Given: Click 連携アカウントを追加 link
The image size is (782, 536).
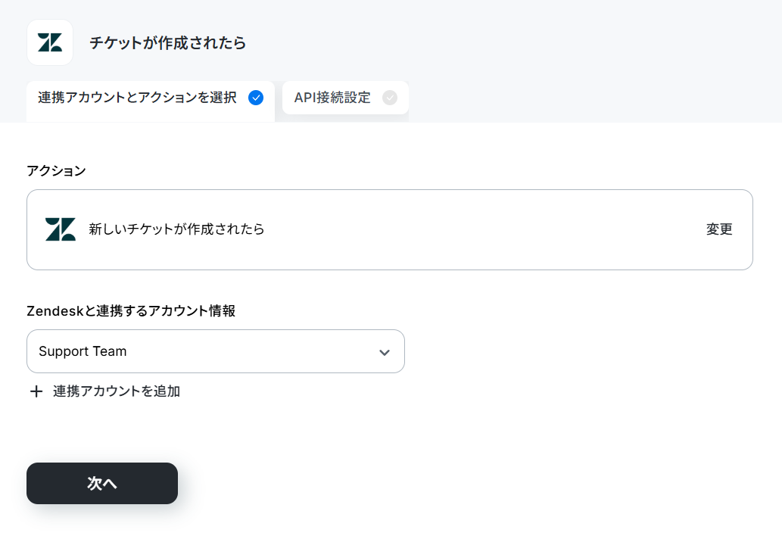Looking at the screenshot, I should 117,391.
